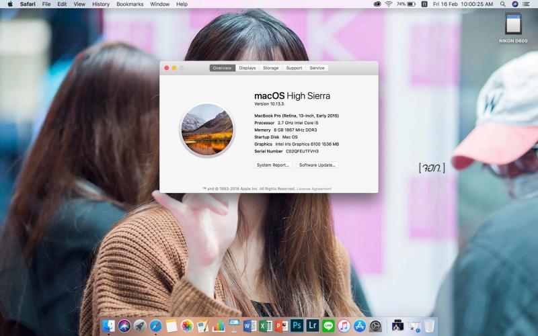Screen dimensions: 538x336
Task: Open System Preferences gear in Dock
Action: (375, 325)
